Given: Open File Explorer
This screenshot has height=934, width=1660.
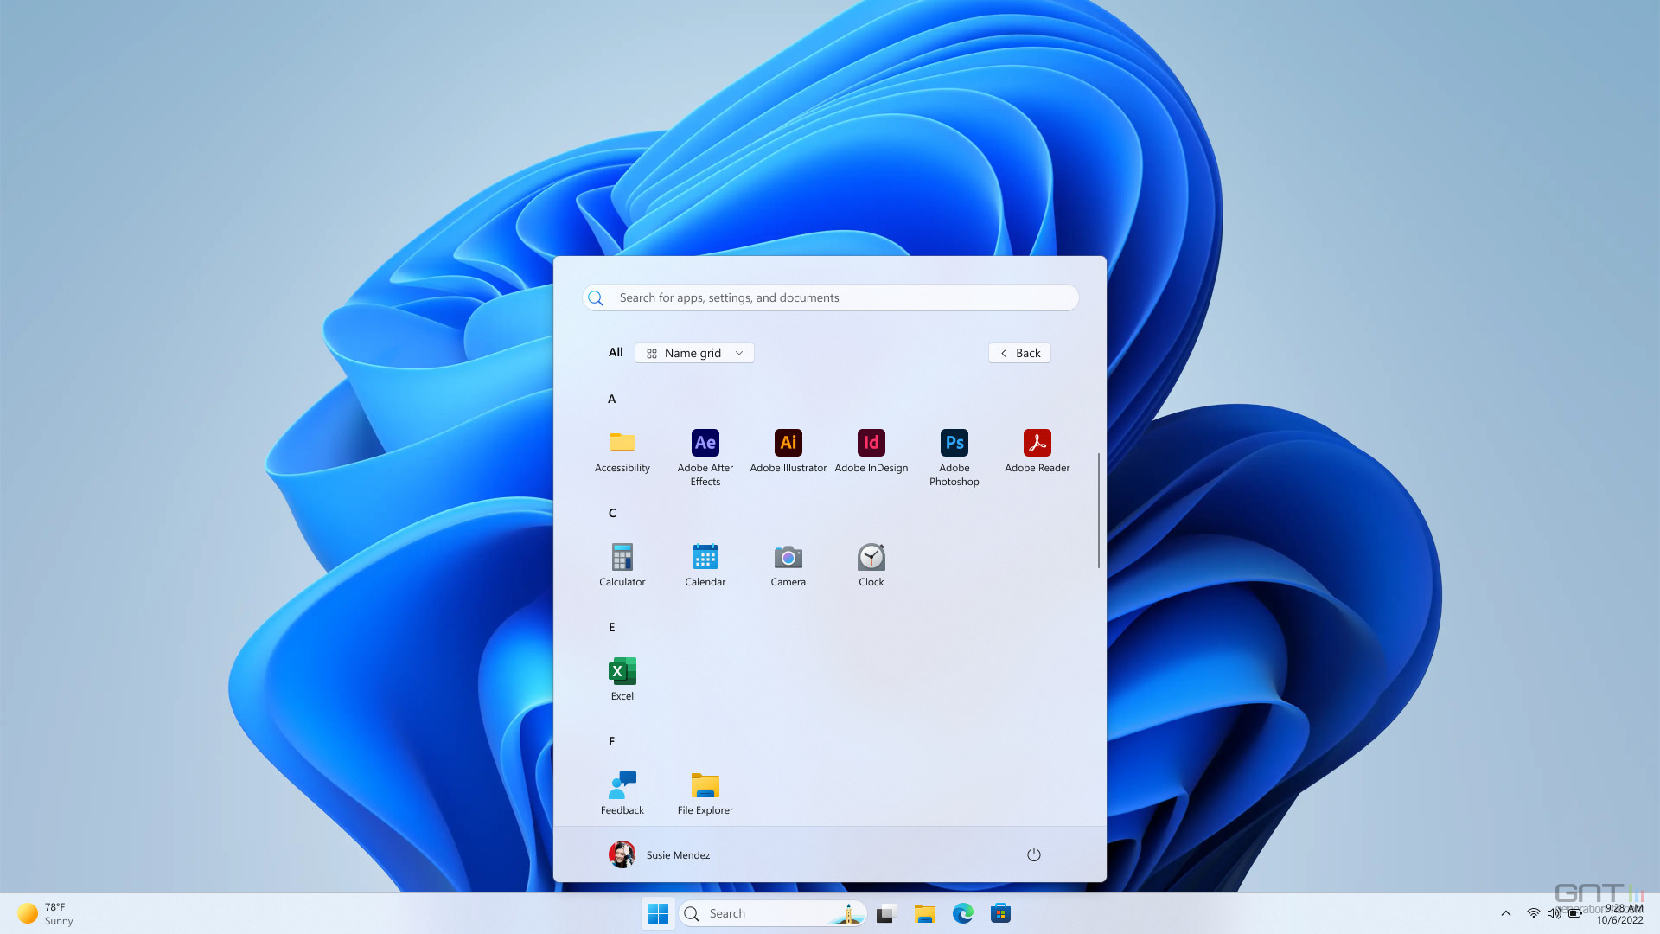Looking at the screenshot, I should point(705,784).
